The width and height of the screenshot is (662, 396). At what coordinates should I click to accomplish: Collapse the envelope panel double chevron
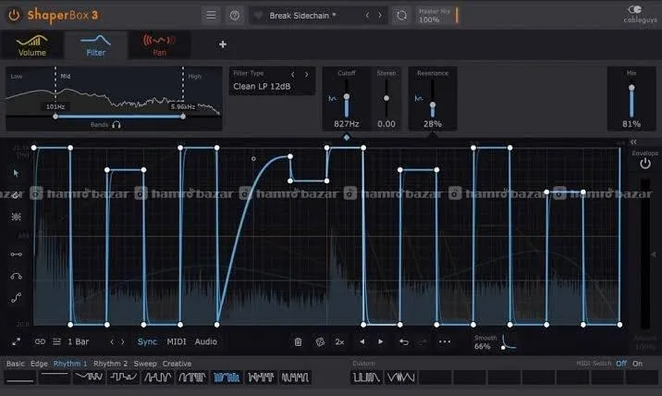tap(633, 142)
